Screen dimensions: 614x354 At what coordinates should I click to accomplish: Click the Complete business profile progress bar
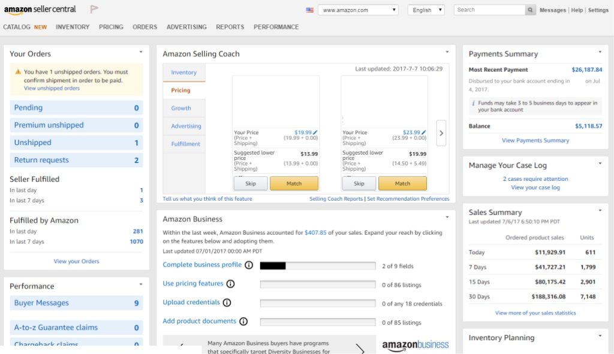pos(318,266)
